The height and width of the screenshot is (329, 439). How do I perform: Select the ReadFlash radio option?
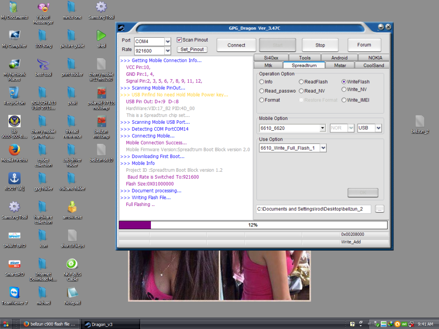301,82
